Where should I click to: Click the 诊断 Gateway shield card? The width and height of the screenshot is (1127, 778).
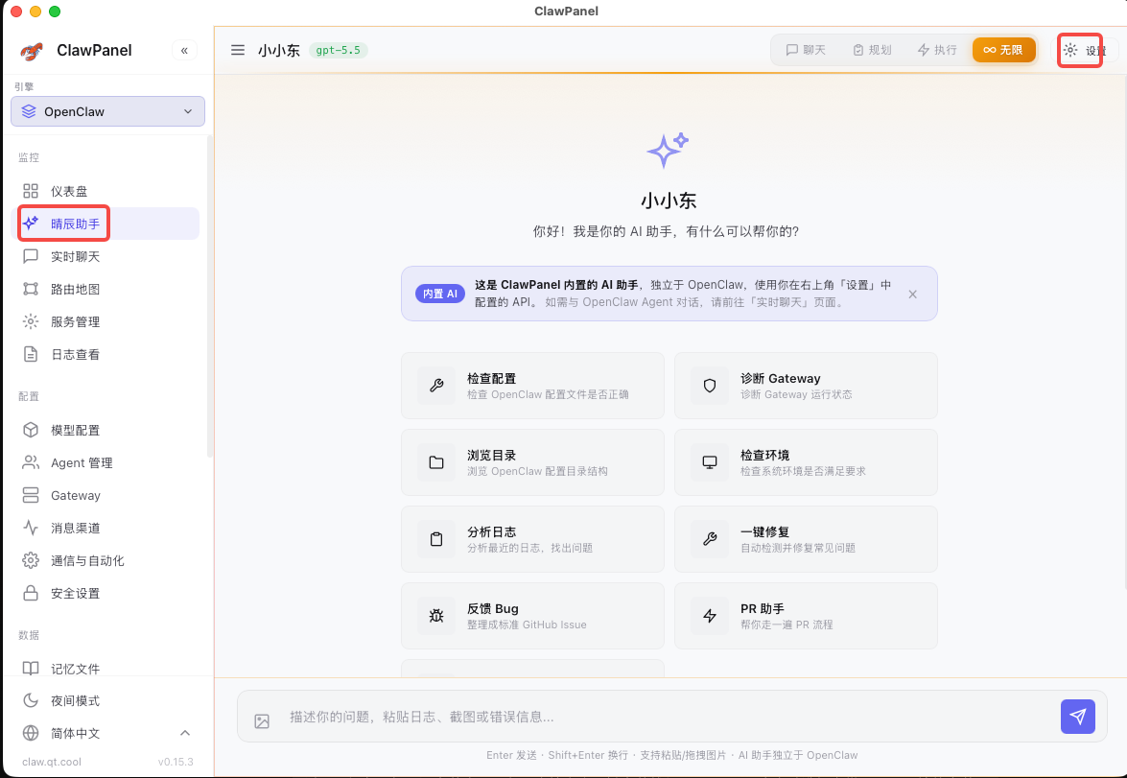pyautogui.click(x=806, y=386)
